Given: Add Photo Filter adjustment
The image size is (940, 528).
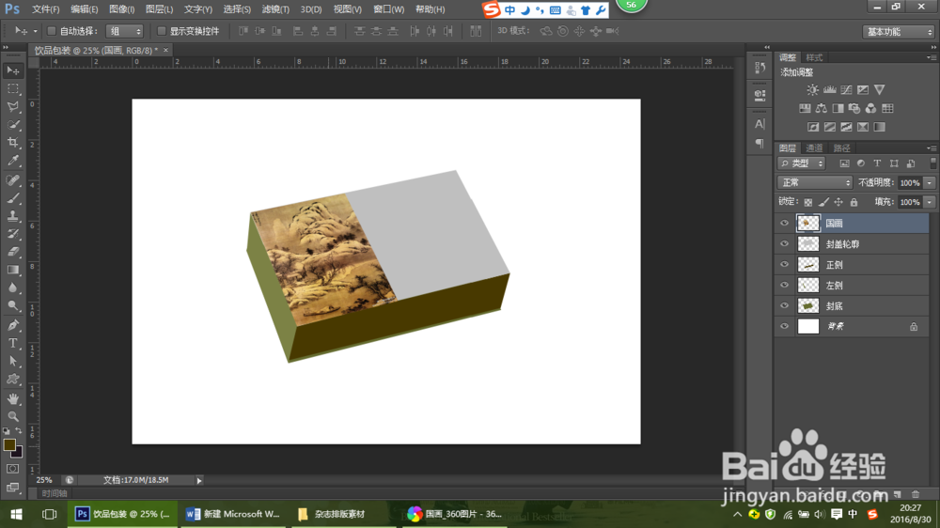Looking at the screenshot, I should pos(854,108).
